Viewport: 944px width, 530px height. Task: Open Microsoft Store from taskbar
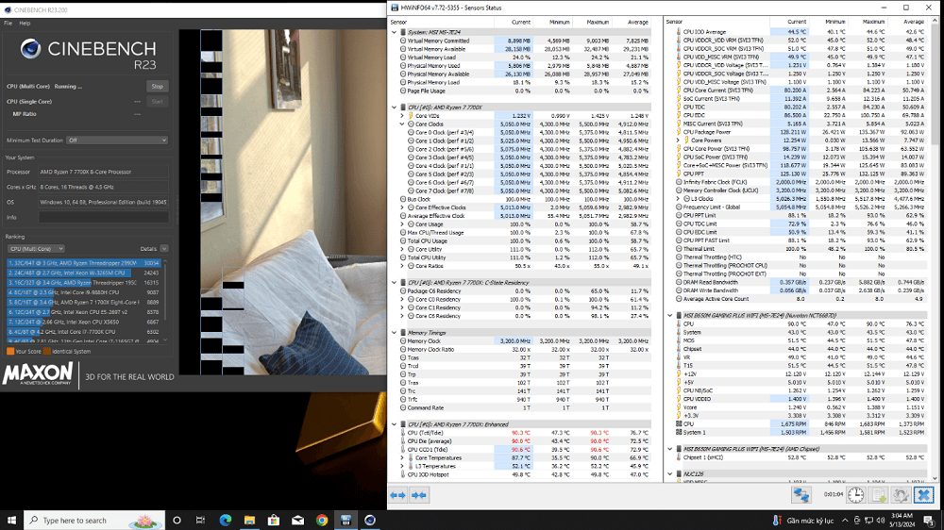click(274, 521)
